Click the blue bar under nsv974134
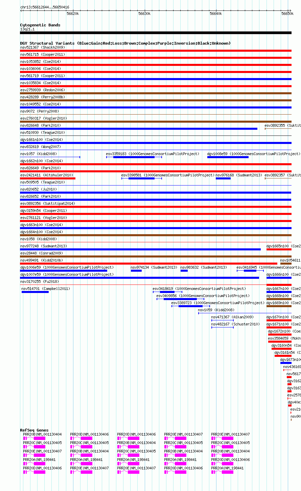Screen dimensions: 301x491 click(x=136, y=271)
